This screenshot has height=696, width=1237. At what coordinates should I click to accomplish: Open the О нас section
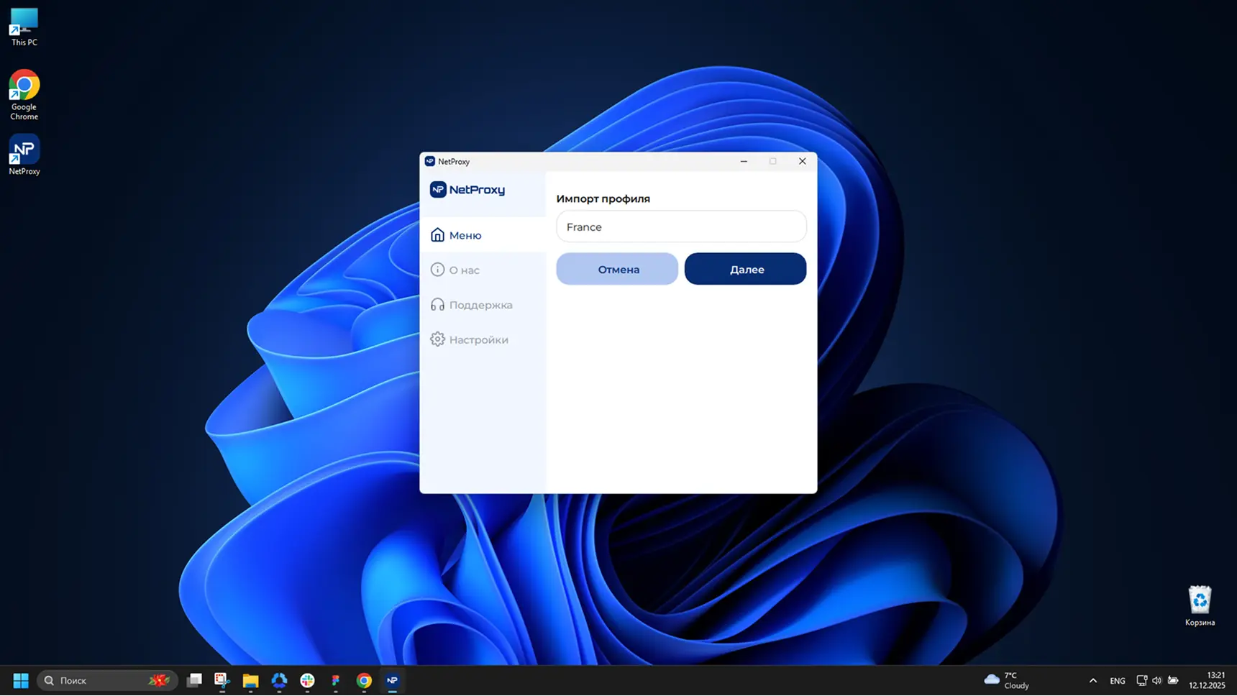coord(464,270)
